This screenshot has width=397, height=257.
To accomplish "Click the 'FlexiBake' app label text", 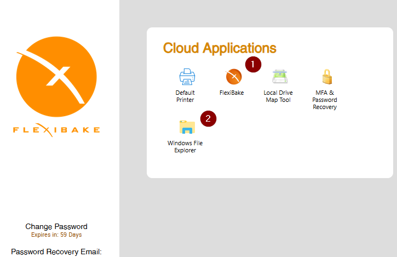I will 232,93.
